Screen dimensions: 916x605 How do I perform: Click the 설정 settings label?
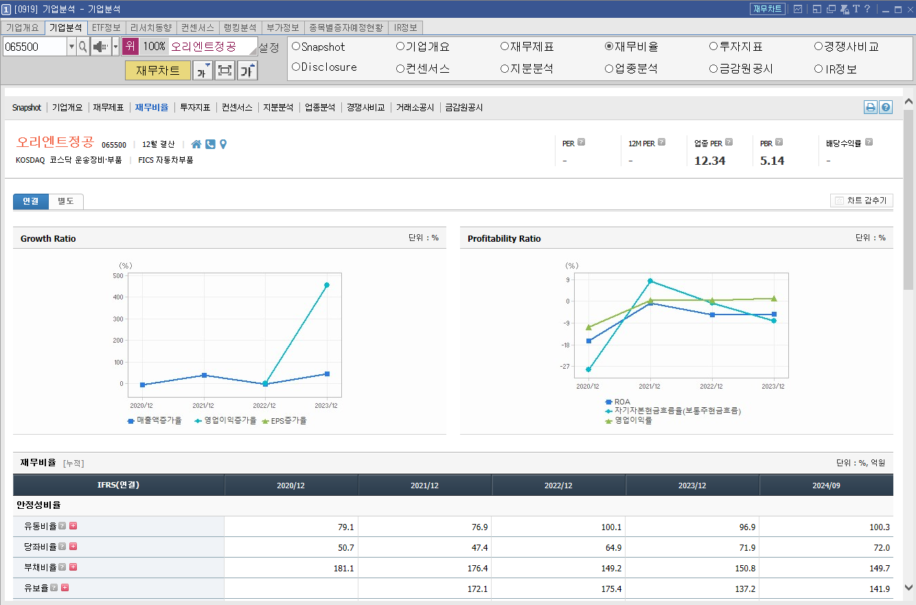tap(269, 47)
